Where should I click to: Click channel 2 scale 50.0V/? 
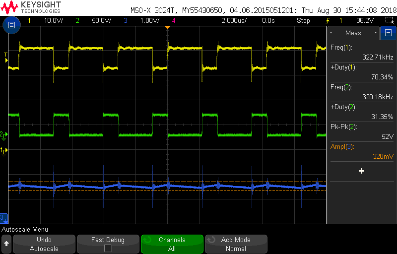click(101, 20)
